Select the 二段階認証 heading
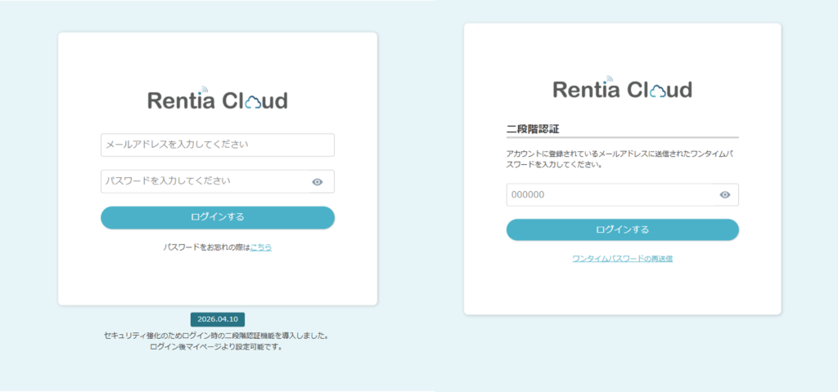838x392 pixels. [533, 129]
